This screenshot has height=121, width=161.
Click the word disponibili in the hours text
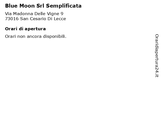[x=55, y=36]
